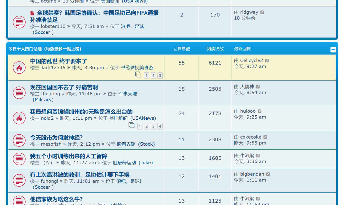Open thread 全球禁赛？韩国足协确认
The height and width of the screenshot is (205, 344).
[x=94, y=16]
